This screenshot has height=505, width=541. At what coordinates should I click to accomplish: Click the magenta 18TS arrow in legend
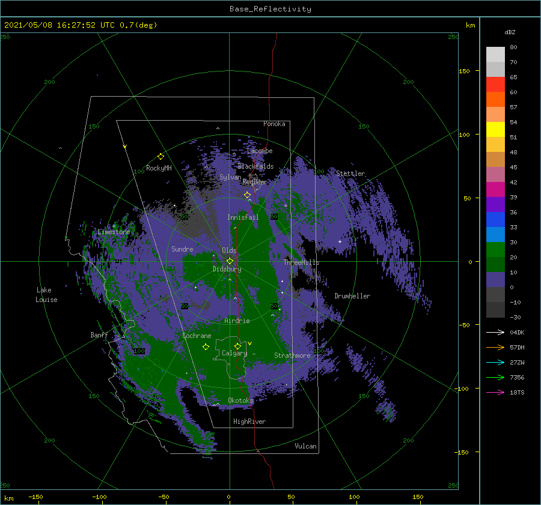pos(495,392)
